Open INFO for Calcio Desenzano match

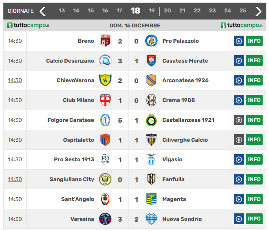(x=254, y=61)
